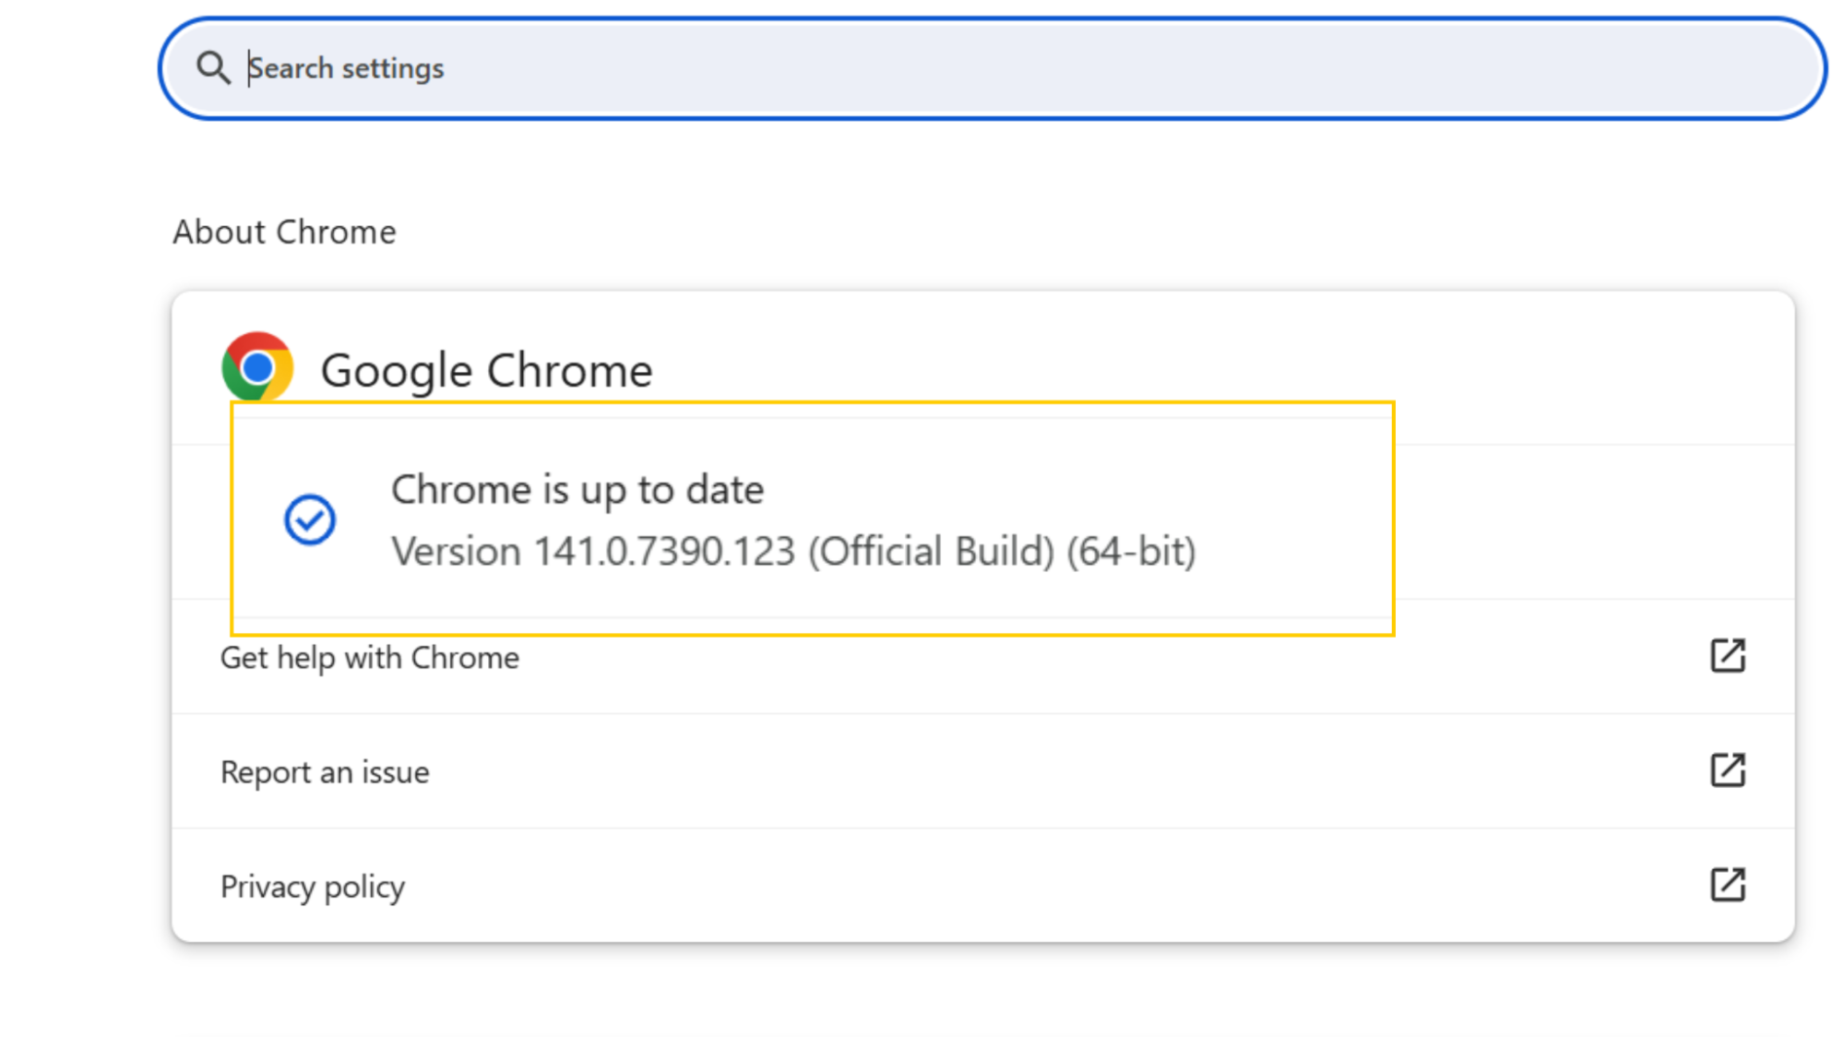Click the highlighted version info box
The width and height of the screenshot is (1844, 1038).
point(812,519)
